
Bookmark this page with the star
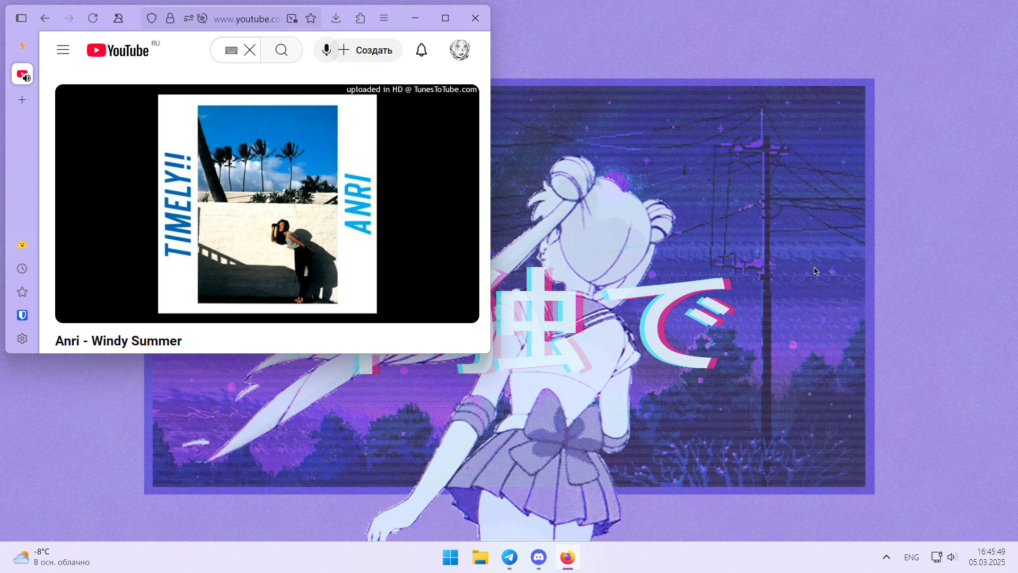click(x=311, y=19)
